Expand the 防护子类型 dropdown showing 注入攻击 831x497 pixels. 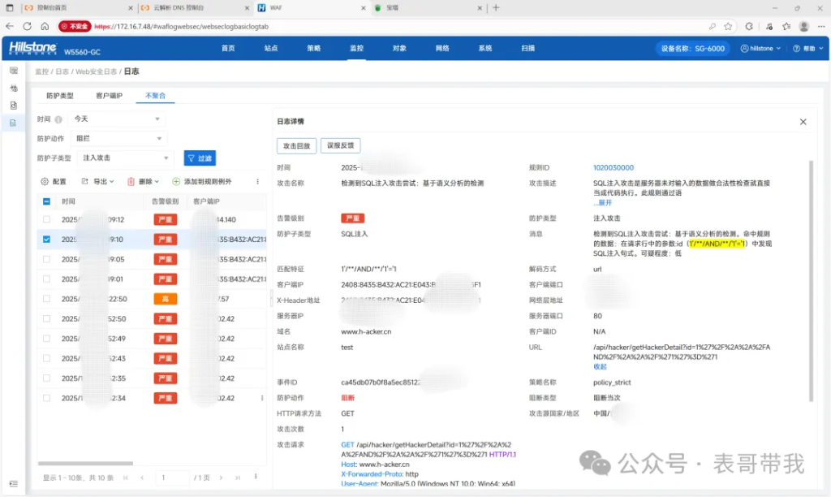coord(123,158)
